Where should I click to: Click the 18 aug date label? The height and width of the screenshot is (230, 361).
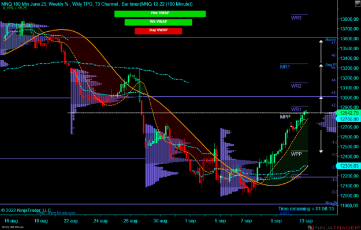coord(41,221)
